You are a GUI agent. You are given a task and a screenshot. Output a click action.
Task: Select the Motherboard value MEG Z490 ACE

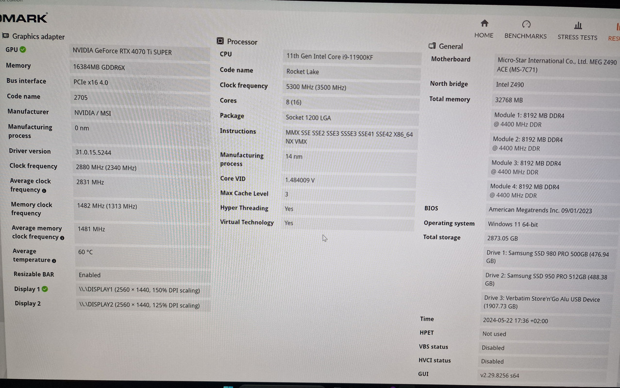[x=557, y=65]
